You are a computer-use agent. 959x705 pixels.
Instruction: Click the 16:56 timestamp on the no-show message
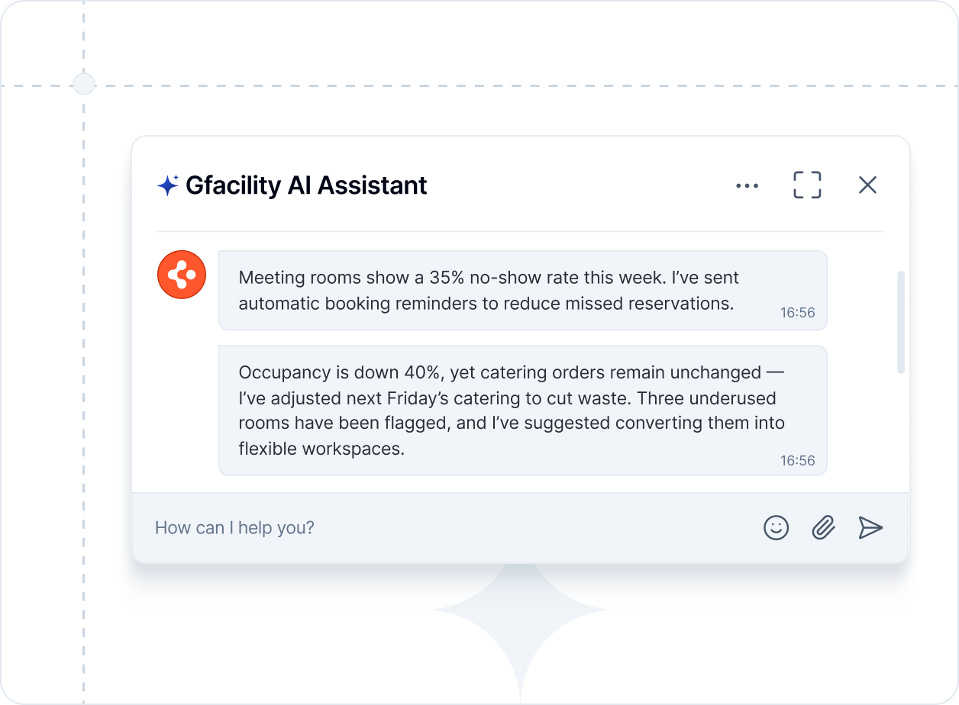[797, 313]
